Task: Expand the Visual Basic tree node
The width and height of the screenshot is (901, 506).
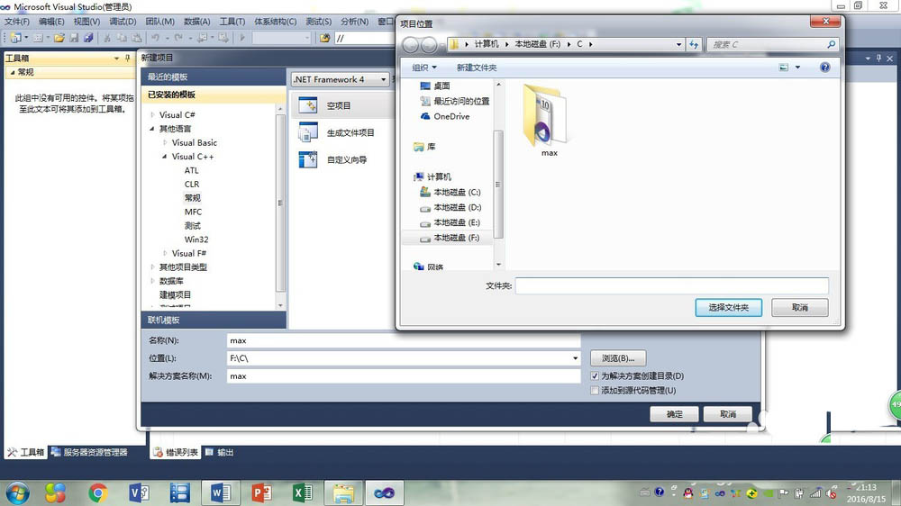Action: click(x=165, y=142)
